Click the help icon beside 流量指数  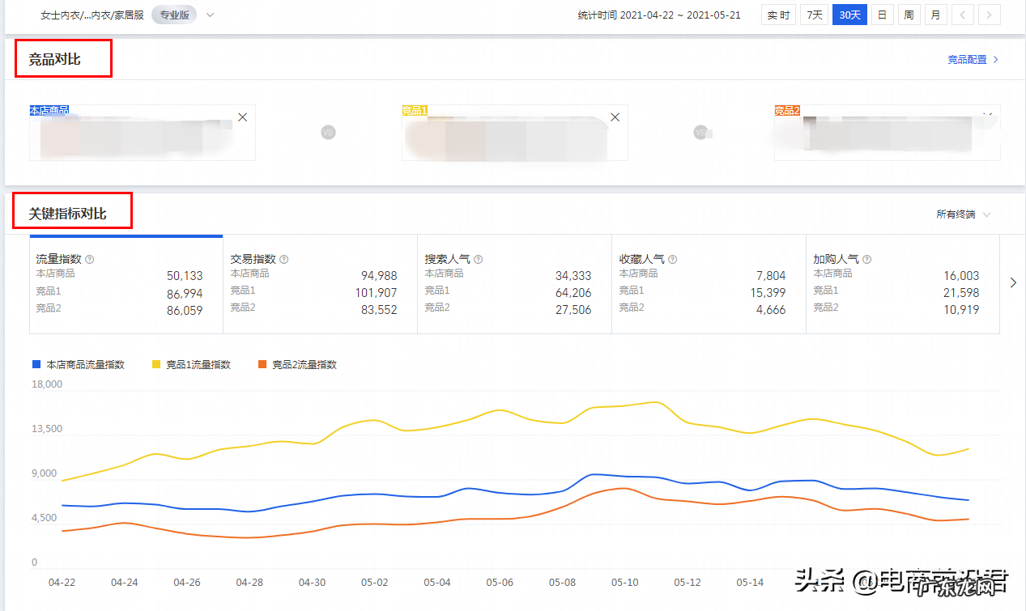pos(89,259)
